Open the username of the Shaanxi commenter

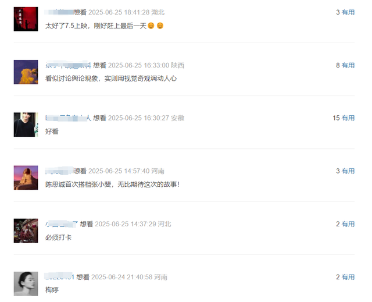tap(69, 65)
